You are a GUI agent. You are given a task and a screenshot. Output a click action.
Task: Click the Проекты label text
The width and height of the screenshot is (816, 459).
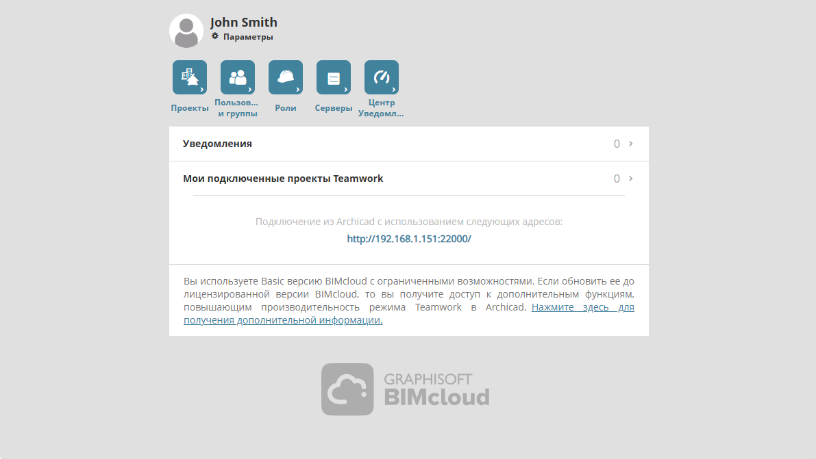(x=189, y=108)
